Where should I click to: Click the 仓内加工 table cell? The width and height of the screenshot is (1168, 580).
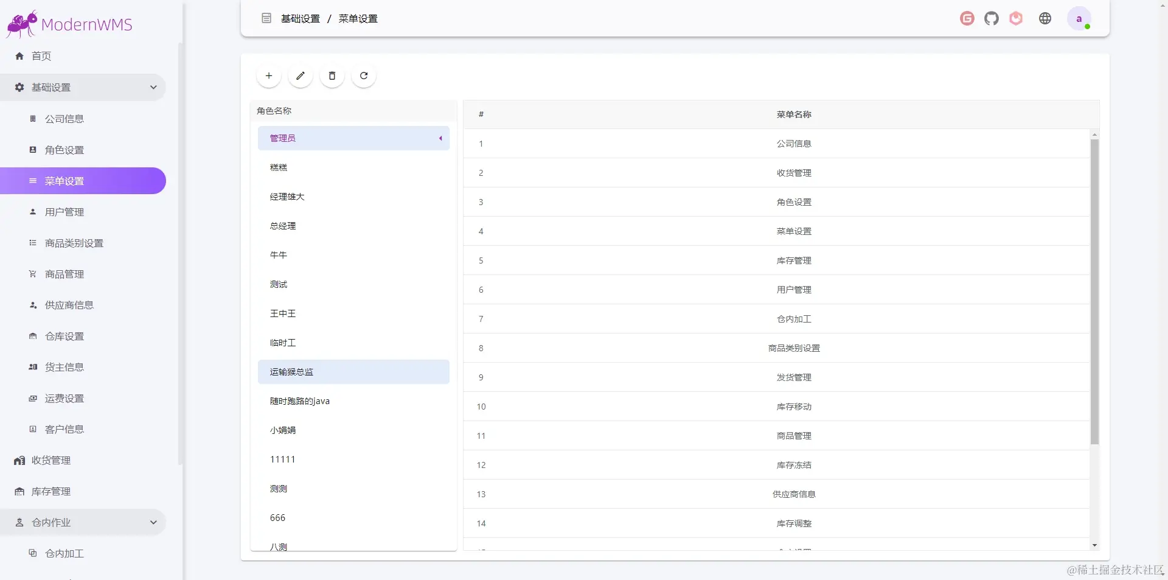pyautogui.click(x=794, y=319)
